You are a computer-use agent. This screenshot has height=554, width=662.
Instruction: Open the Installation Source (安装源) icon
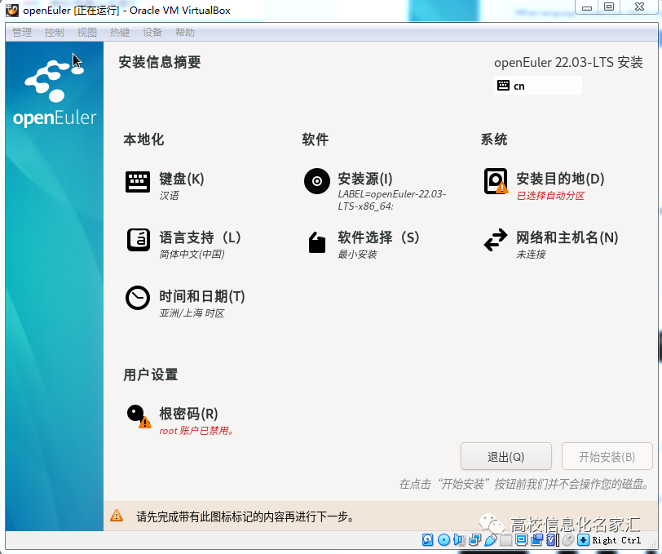(x=316, y=181)
